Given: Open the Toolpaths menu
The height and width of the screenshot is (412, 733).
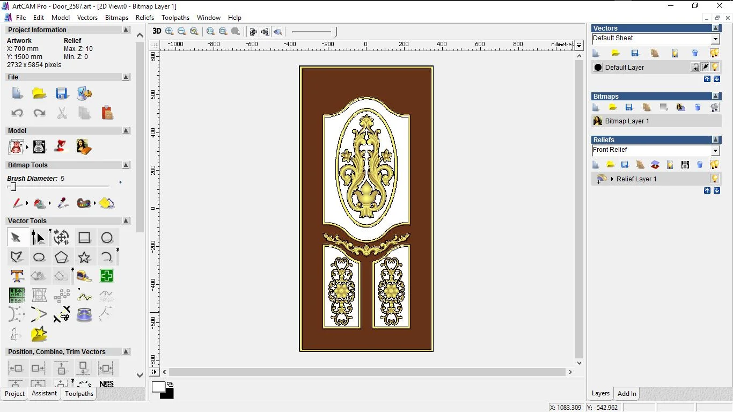Looking at the screenshot, I should pos(175,18).
